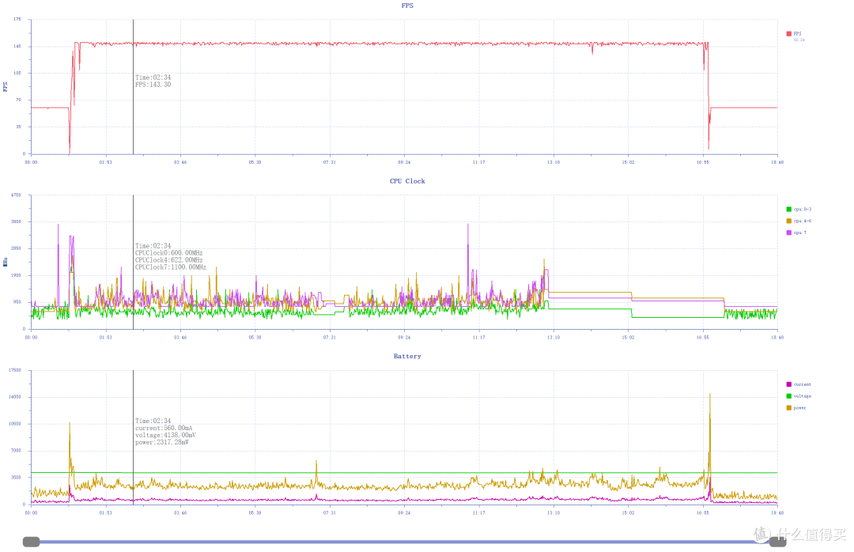Image resolution: width=854 pixels, height=552 pixels.
Task: Click the CPUClock7:1100.00MHz tooltip line
Action: [x=171, y=267]
